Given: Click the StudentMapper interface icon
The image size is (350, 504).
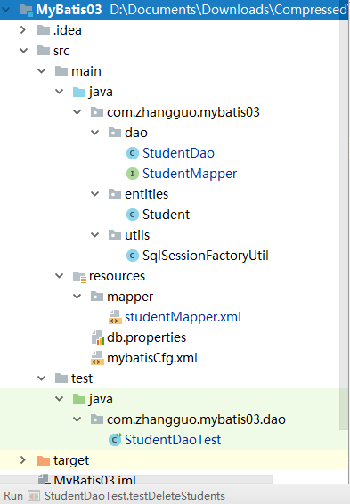Looking at the screenshot, I should pyautogui.click(x=132, y=174).
